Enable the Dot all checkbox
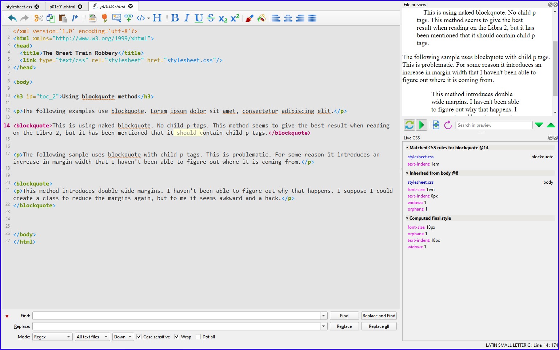This screenshot has width=559, height=350. pyautogui.click(x=198, y=337)
